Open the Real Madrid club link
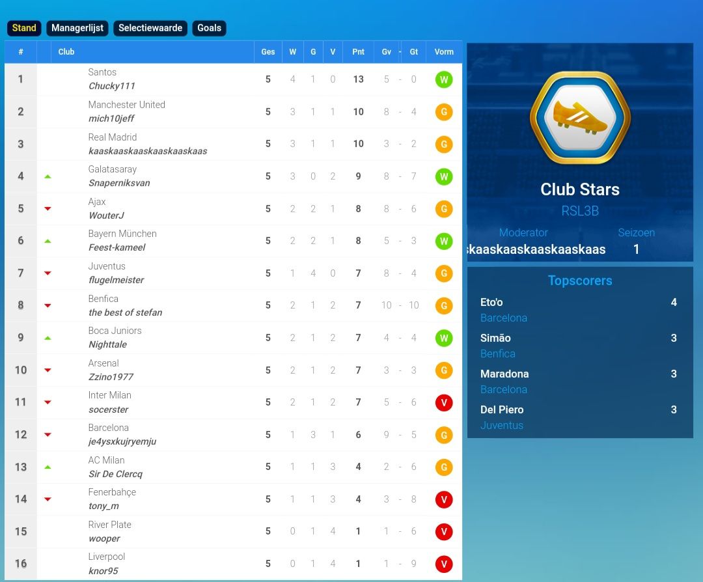The width and height of the screenshot is (703, 582). pyautogui.click(x=113, y=137)
